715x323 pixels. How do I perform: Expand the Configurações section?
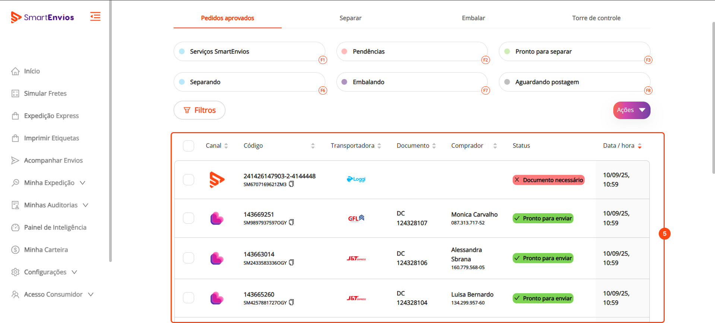point(75,272)
